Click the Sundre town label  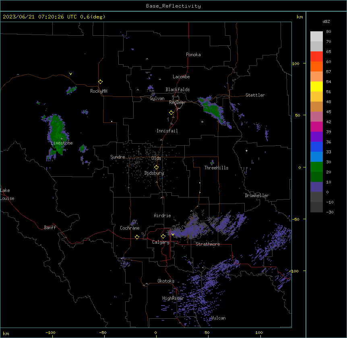pos(118,157)
